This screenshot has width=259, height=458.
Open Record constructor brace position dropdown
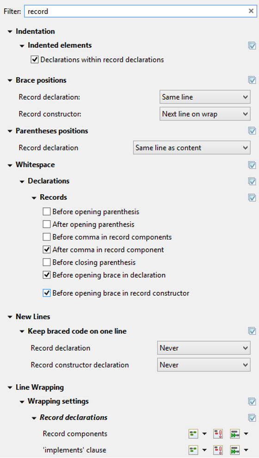click(205, 114)
